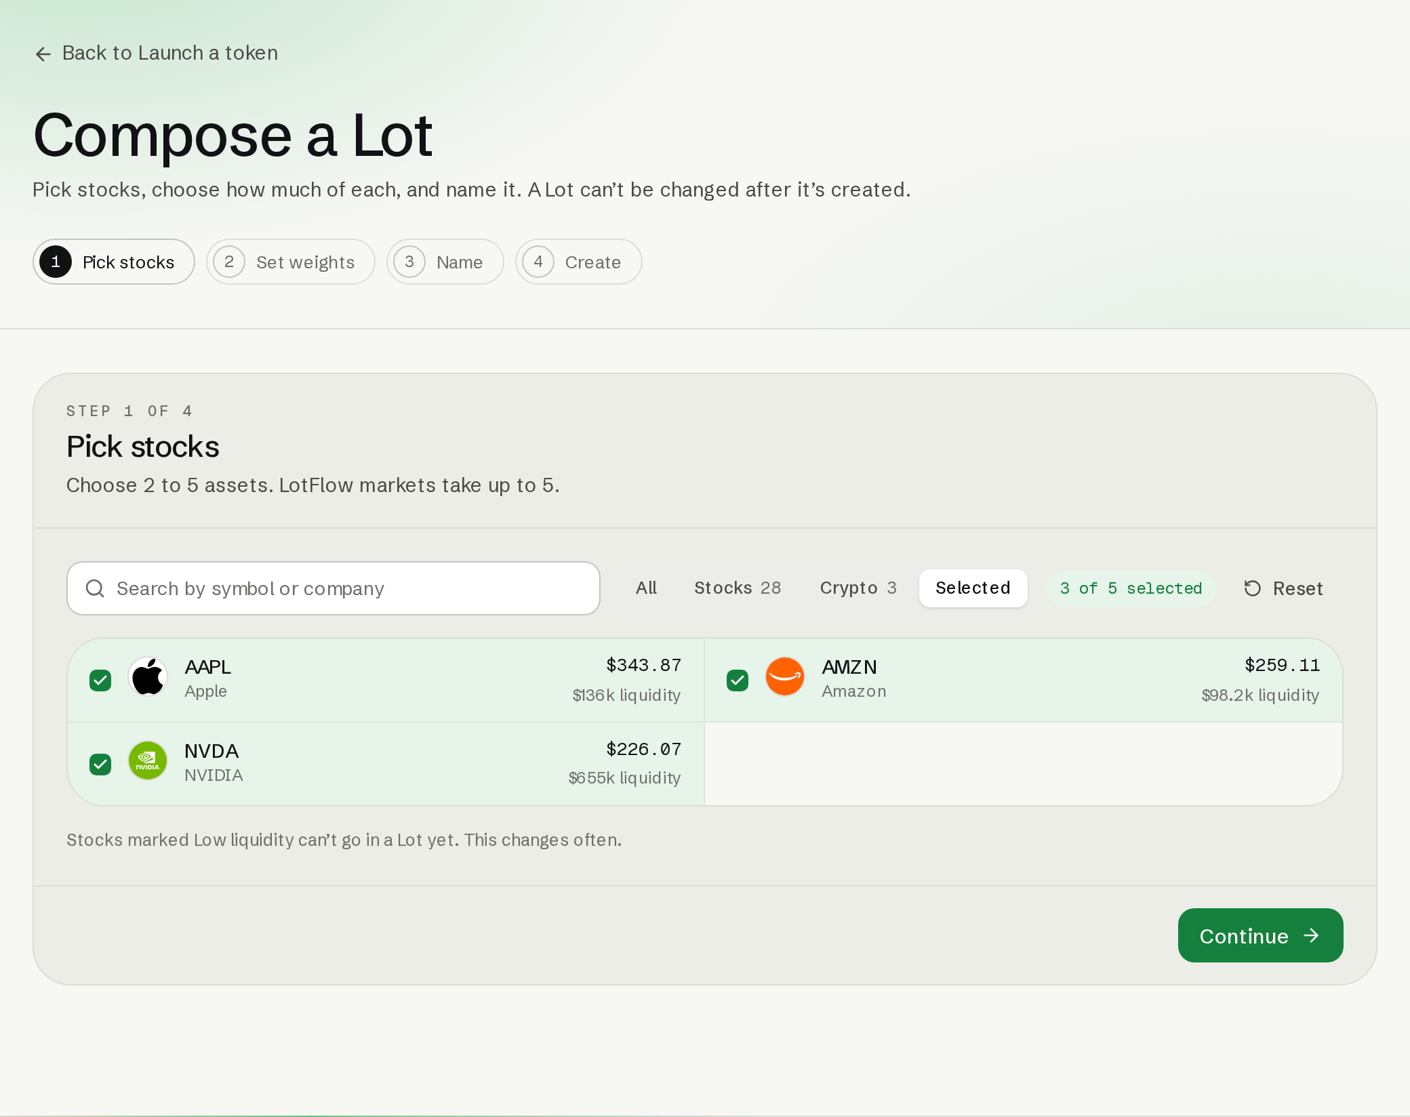This screenshot has width=1410, height=1117.
Task: Click the search magnifier icon
Action: coord(95,588)
